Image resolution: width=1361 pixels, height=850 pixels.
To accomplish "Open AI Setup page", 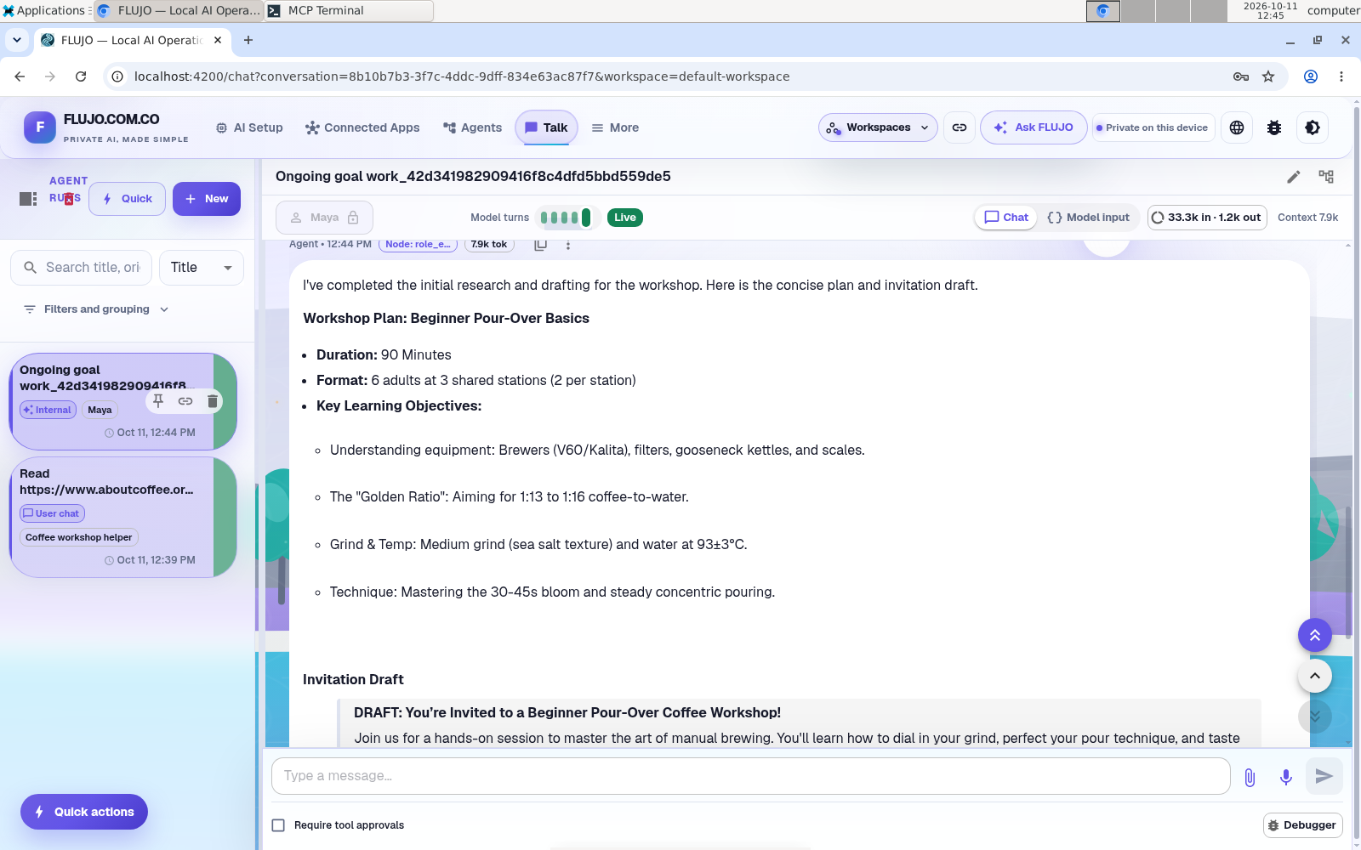I will pyautogui.click(x=249, y=127).
